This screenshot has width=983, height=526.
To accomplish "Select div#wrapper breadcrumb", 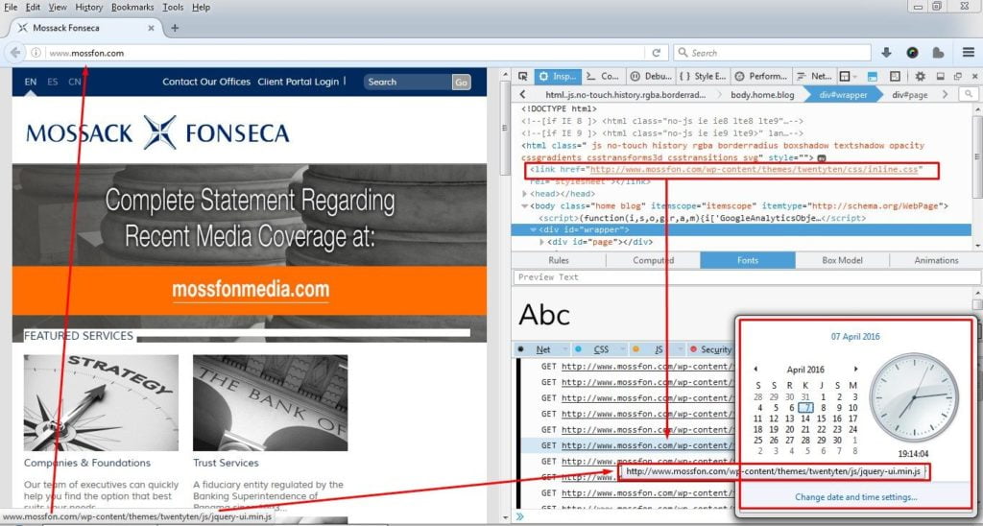I will pos(843,95).
